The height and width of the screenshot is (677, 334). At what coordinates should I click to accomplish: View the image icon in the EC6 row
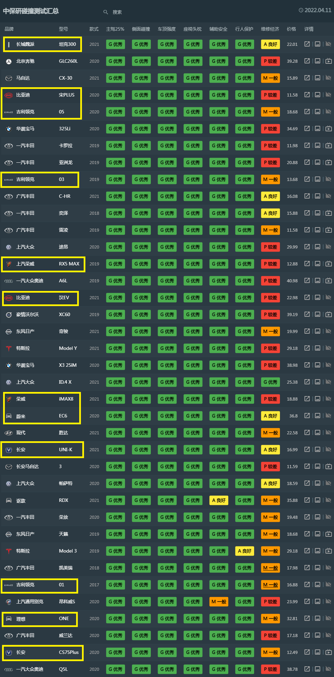(x=317, y=416)
